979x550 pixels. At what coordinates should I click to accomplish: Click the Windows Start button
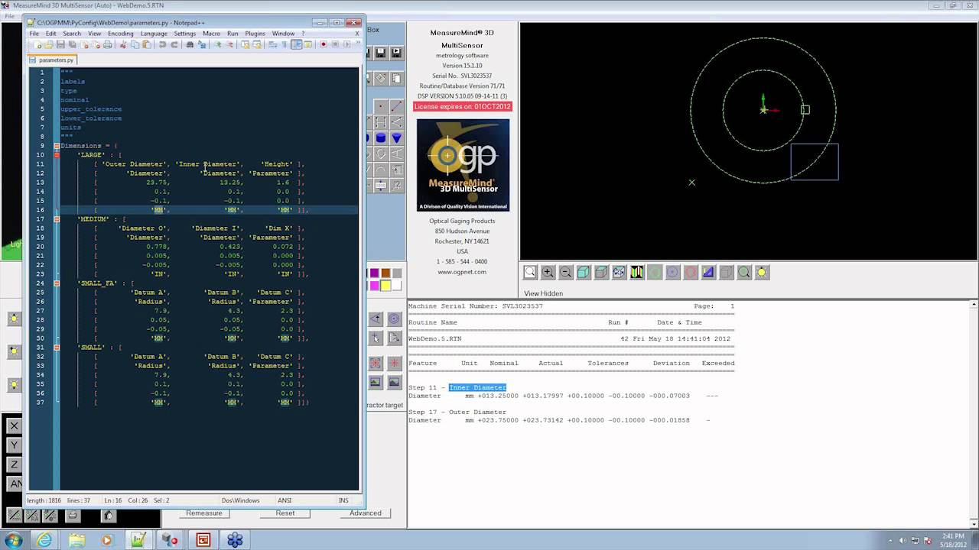point(14,540)
